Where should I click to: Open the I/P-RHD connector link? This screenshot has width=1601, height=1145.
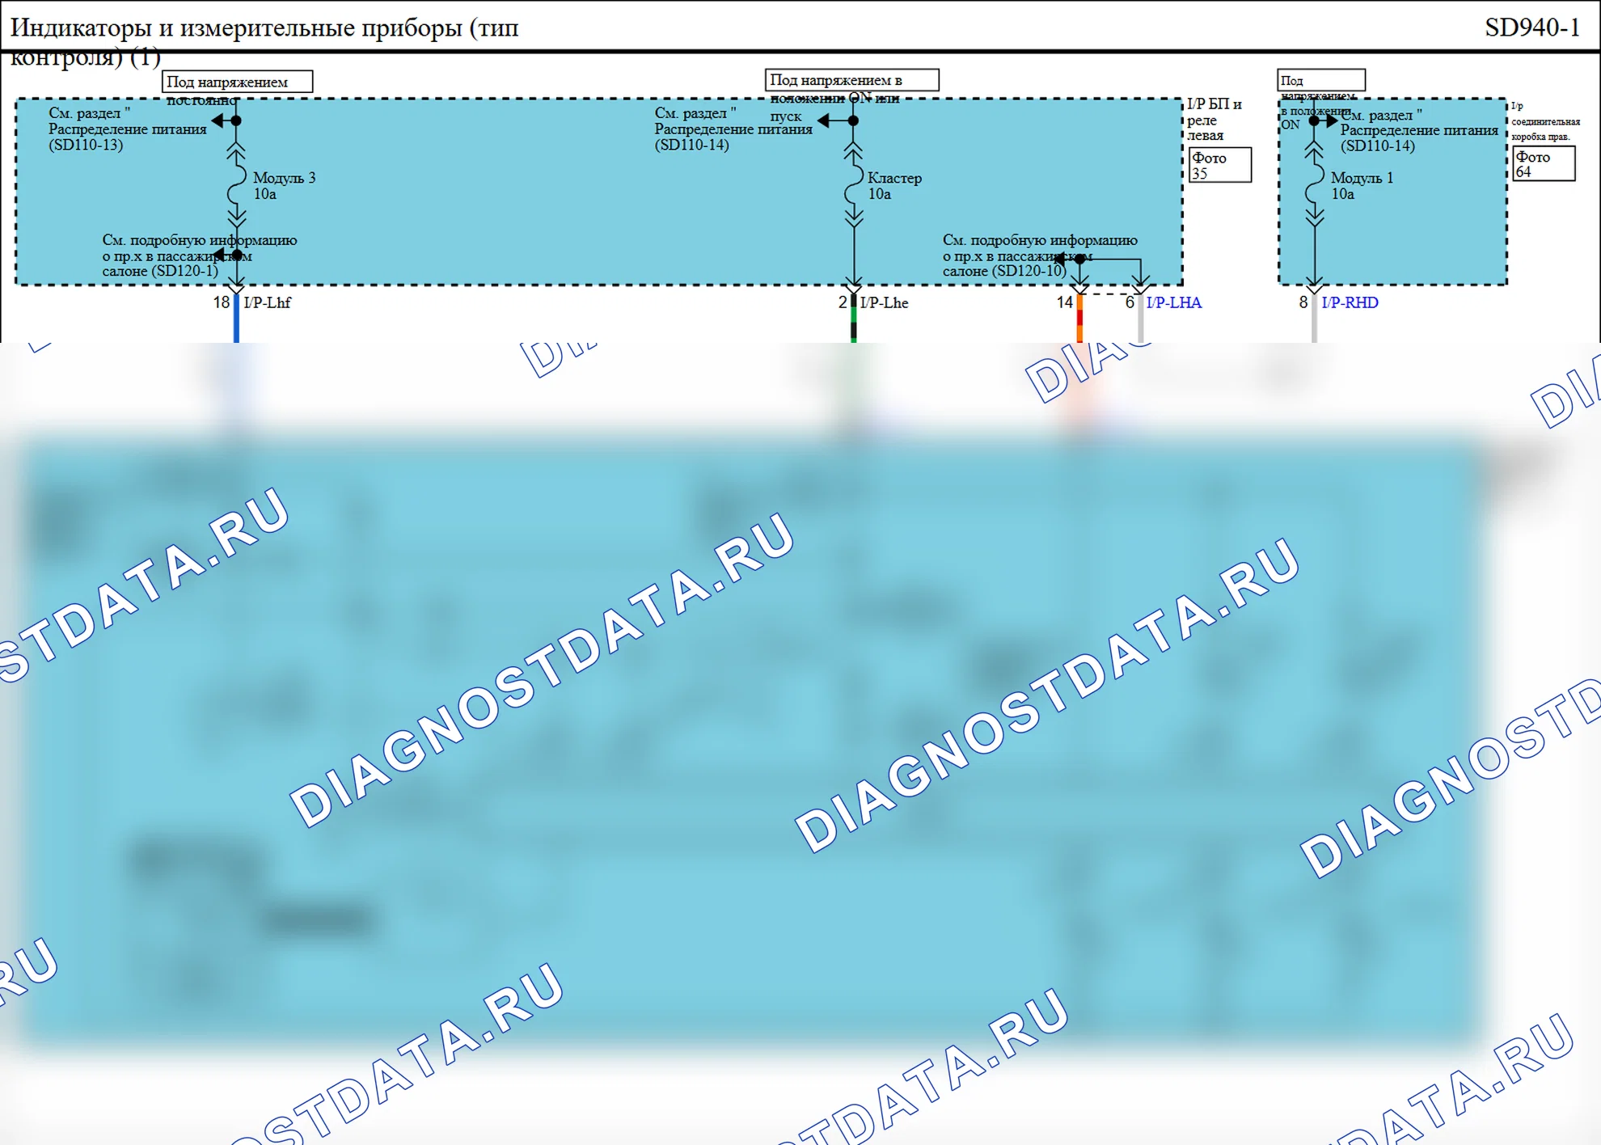[x=1350, y=302]
